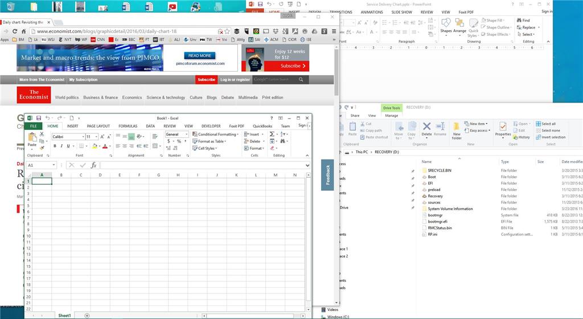Click the blue Feedback side tab on the Economist page
583x319 pixels.
pos(327,175)
